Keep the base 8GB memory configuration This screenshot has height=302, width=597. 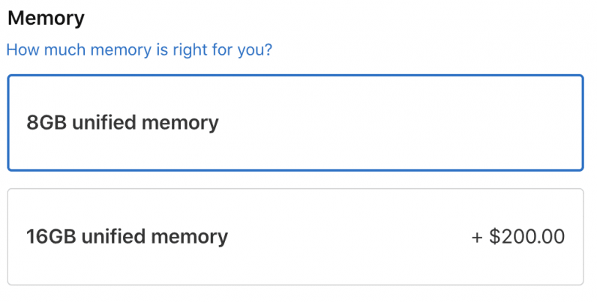295,123
